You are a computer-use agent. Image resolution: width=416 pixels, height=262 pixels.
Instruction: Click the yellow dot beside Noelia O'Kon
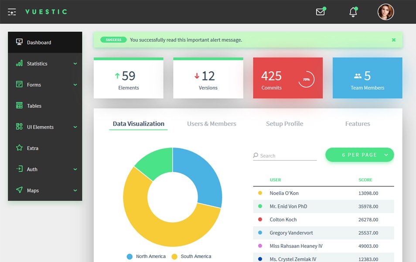(x=260, y=193)
